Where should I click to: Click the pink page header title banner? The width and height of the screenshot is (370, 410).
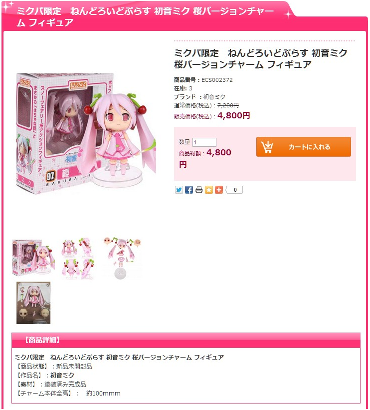click(145, 16)
